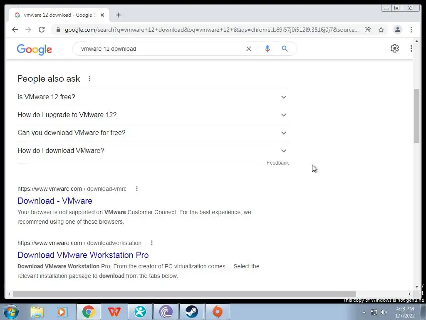426x320 pixels.
Task: Open a new tab with plus button
Action: tap(118, 15)
